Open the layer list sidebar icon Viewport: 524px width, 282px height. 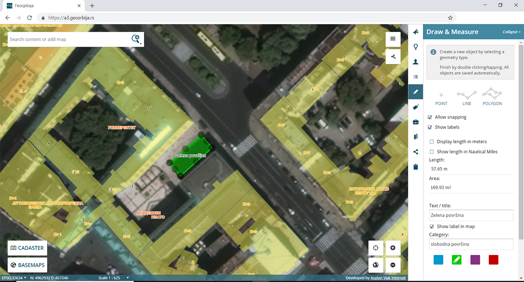(x=415, y=77)
